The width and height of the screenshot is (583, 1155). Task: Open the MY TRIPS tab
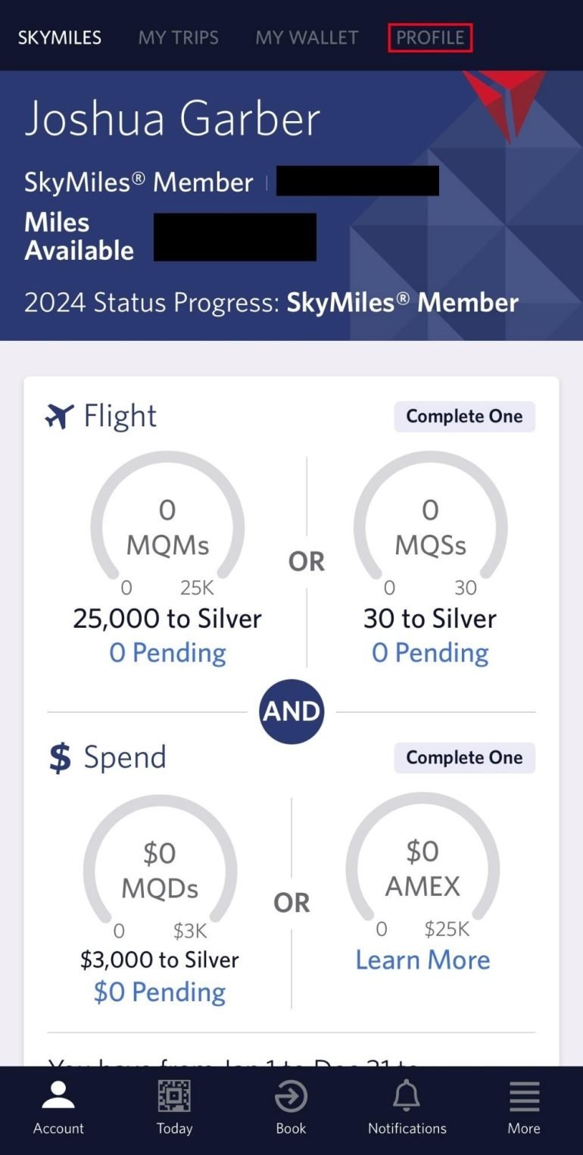pos(179,38)
